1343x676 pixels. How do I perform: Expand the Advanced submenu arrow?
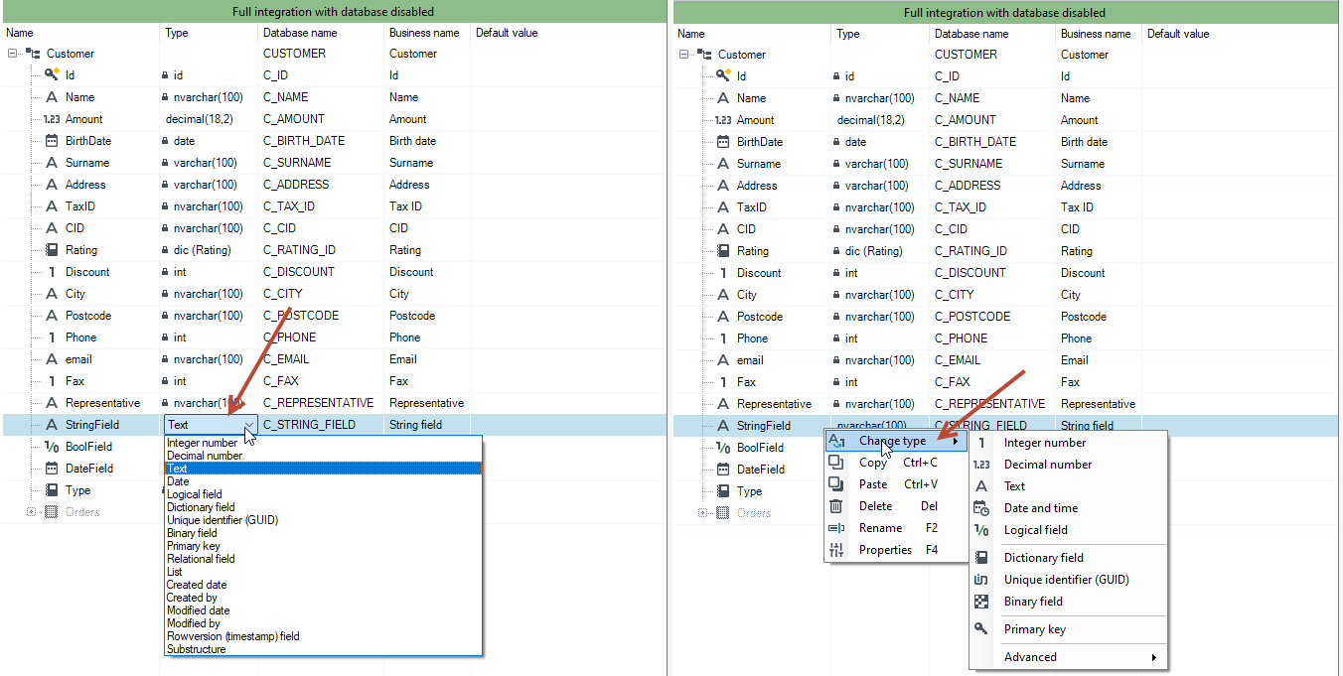coord(1153,657)
